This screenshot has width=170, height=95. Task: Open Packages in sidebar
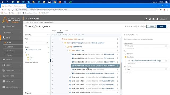click(x=10, y=55)
